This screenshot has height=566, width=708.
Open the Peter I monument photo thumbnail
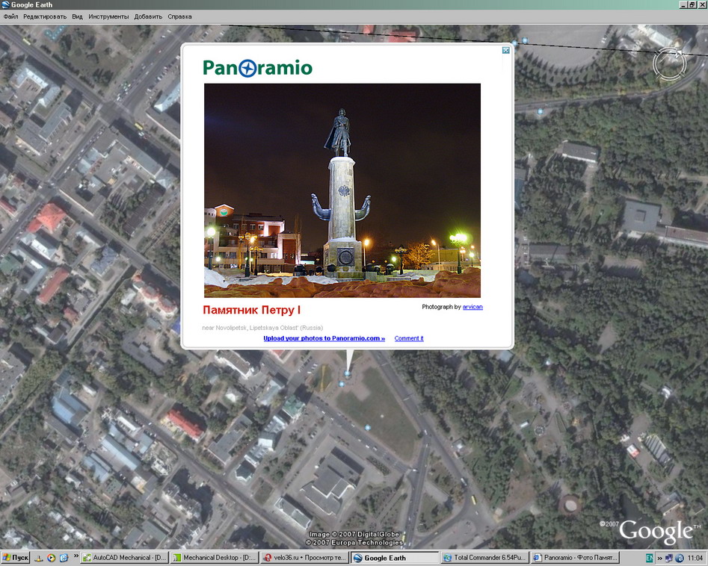[342, 190]
